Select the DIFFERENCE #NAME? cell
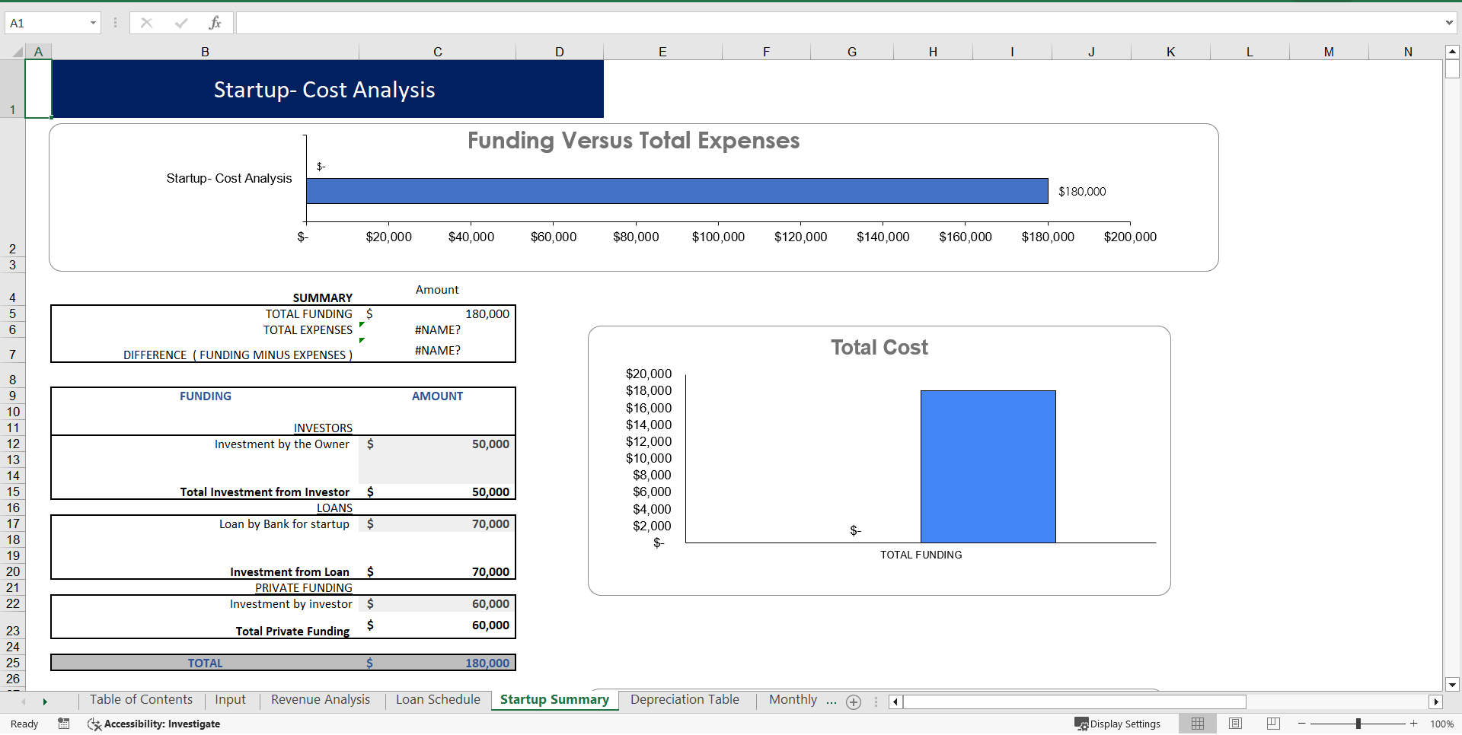The image size is (1462, 735). click(438, 350)
